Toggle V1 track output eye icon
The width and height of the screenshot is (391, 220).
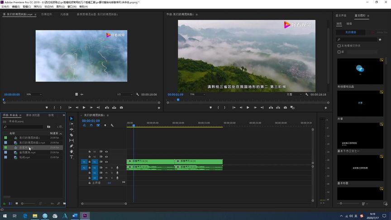(x=106, y=162)
